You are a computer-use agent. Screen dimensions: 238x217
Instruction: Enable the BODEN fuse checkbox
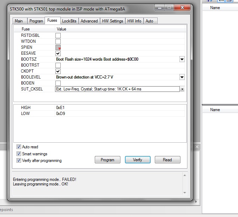click(58, 83)
